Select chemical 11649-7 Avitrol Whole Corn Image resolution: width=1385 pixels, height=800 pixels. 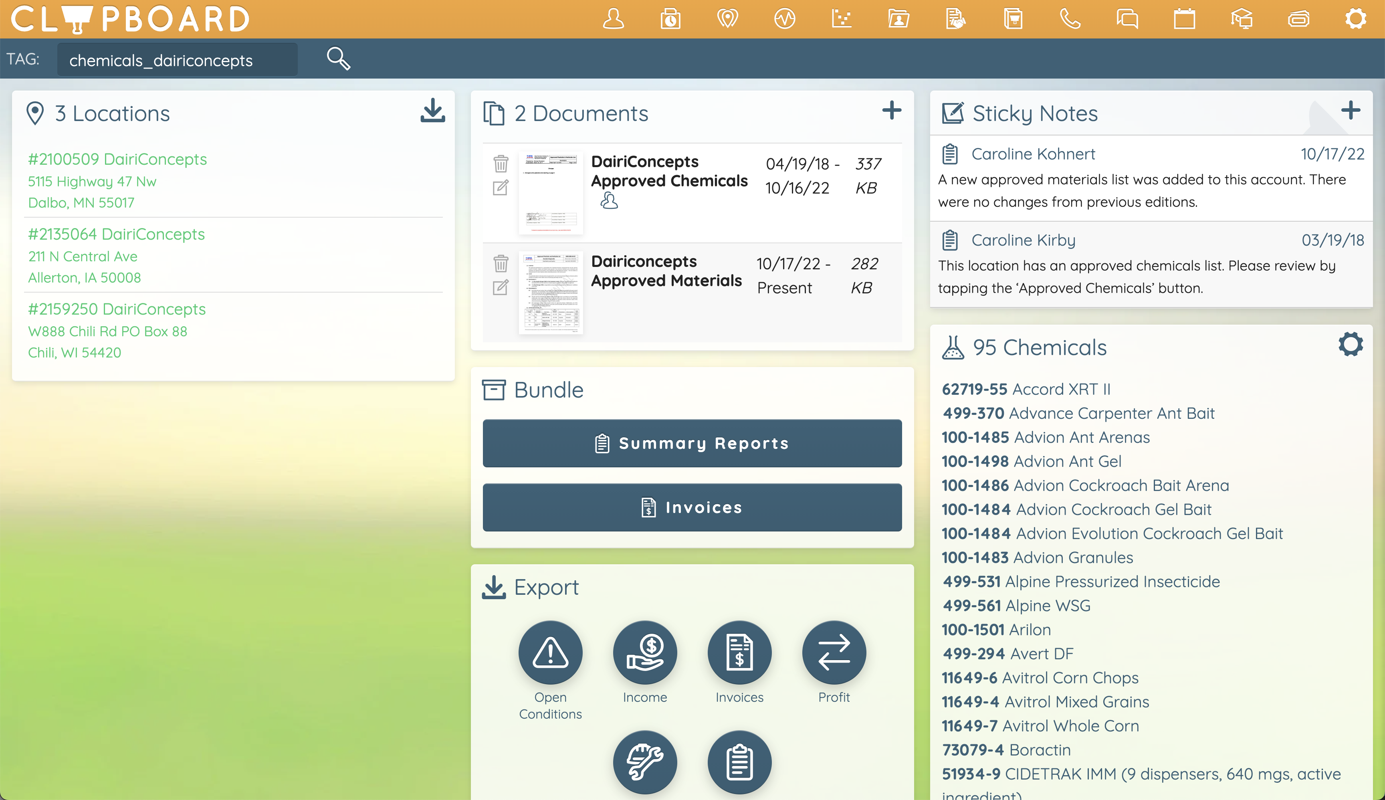(1040, 726)
